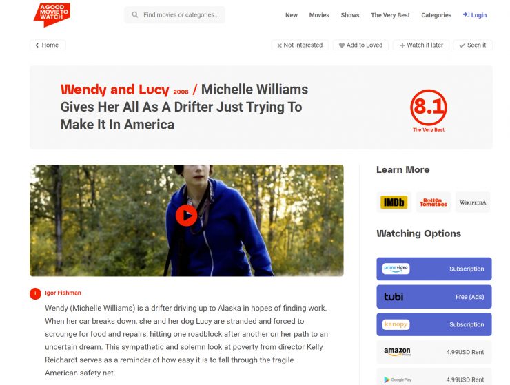Viewport: 510px width, 385px height.
Task: Watch on Tubi Free (Ads) option
Action: [434, 297]
